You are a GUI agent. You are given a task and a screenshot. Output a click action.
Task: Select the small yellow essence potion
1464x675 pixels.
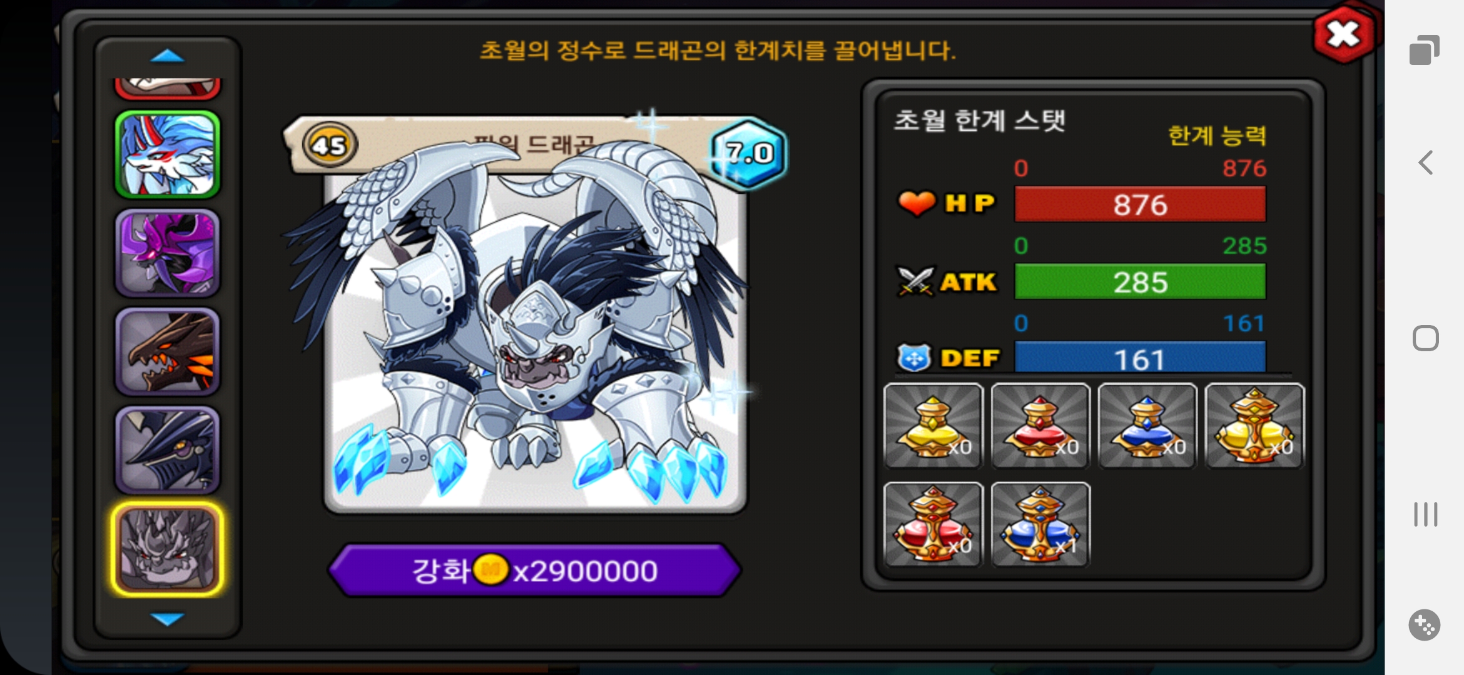tap(933, 426)
